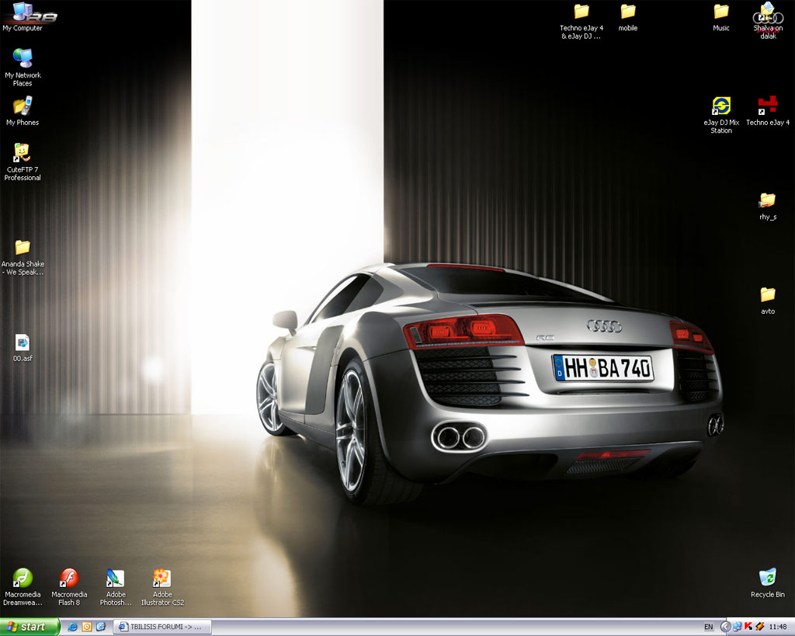Launch Internet Explorer from Quick Launch

[x=72, y=627]
